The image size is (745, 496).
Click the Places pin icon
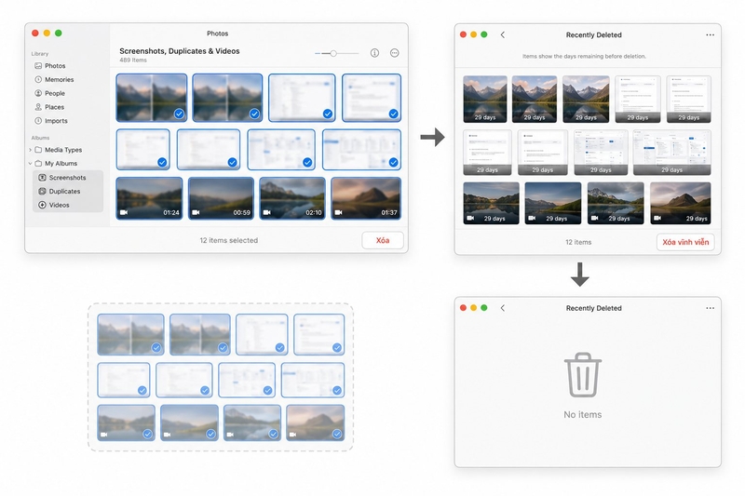(x=38, y=107)
